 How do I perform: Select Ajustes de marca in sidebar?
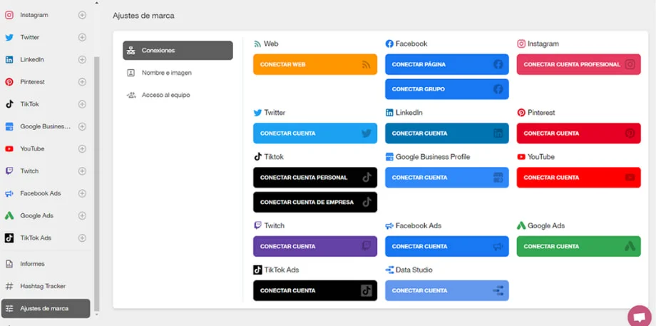click(46, 308)
